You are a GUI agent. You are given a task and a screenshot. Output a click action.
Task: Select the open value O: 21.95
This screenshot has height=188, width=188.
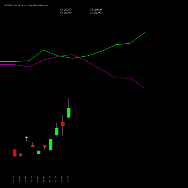pyautogui.click(x=66, y=13)
